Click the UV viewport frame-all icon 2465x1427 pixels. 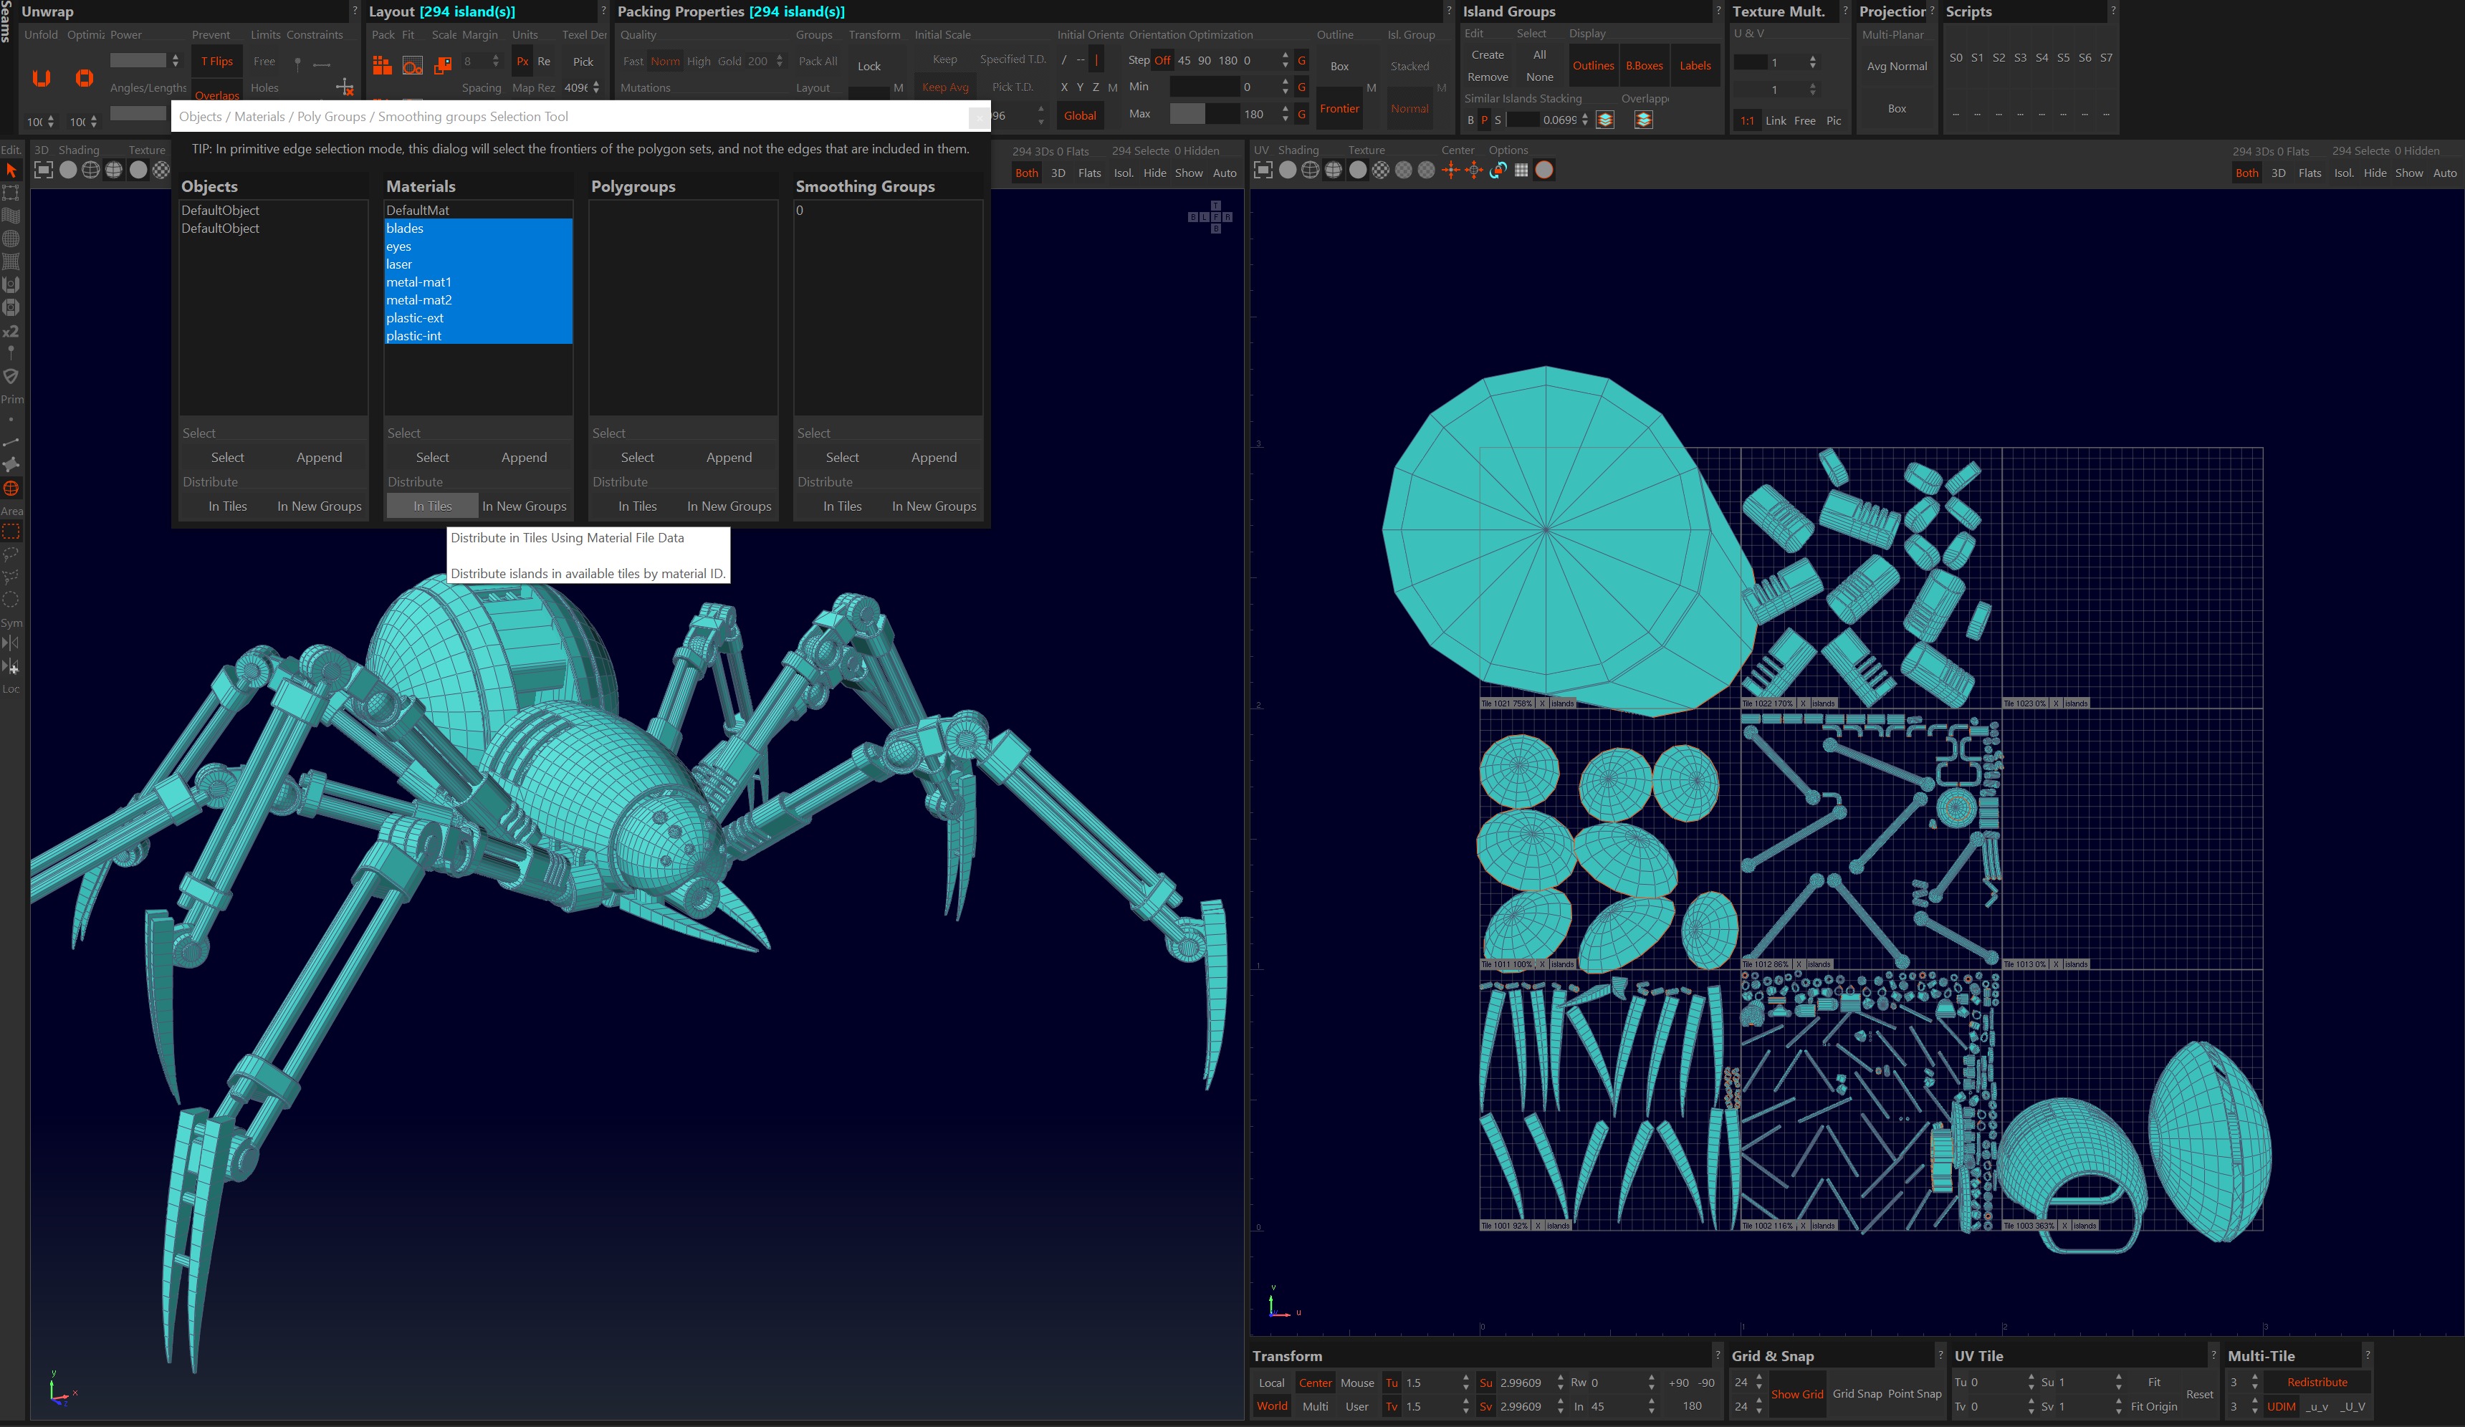[1264, 170]
